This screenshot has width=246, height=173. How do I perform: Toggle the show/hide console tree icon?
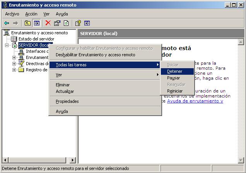(36, 23)
